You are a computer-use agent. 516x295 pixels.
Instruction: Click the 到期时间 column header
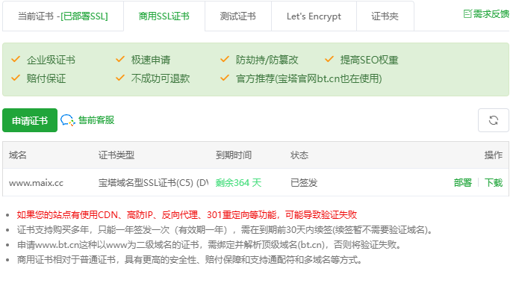click(234, 155)
